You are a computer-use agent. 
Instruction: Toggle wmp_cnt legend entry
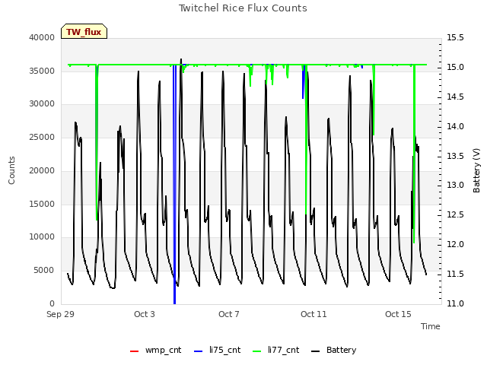[x=155, y=350]
